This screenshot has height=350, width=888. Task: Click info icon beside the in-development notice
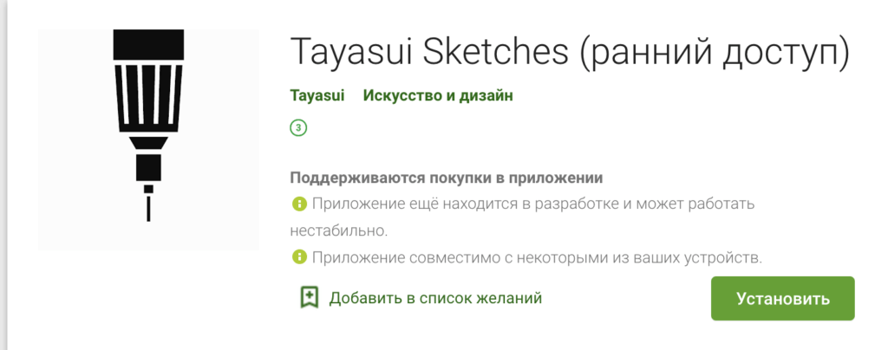tap(299, 204)
